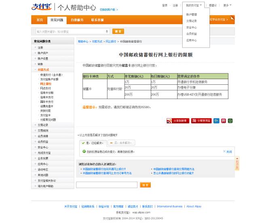Open 国际卡支付 in sidebar
Image resolution: width=266 pixels, height=224 pixels.
[47, 102]
